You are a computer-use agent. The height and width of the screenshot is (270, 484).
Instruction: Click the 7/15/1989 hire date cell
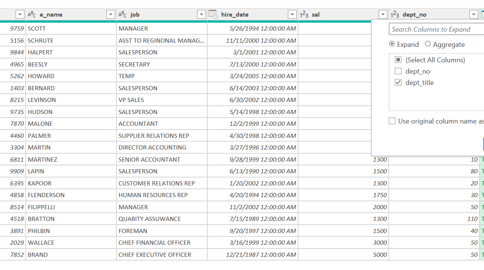click(x=253, y=219)
